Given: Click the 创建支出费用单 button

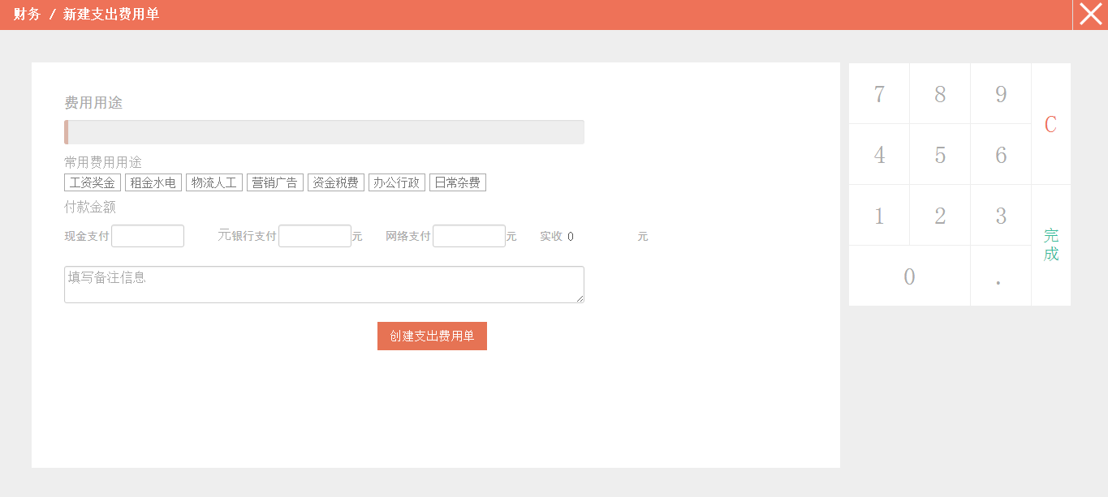Looking at the screenshot, I should (x=432, y=336).
